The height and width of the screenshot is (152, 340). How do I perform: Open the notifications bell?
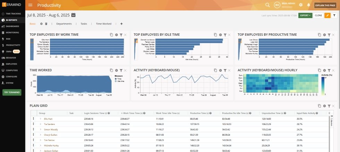tap(308, 5)
